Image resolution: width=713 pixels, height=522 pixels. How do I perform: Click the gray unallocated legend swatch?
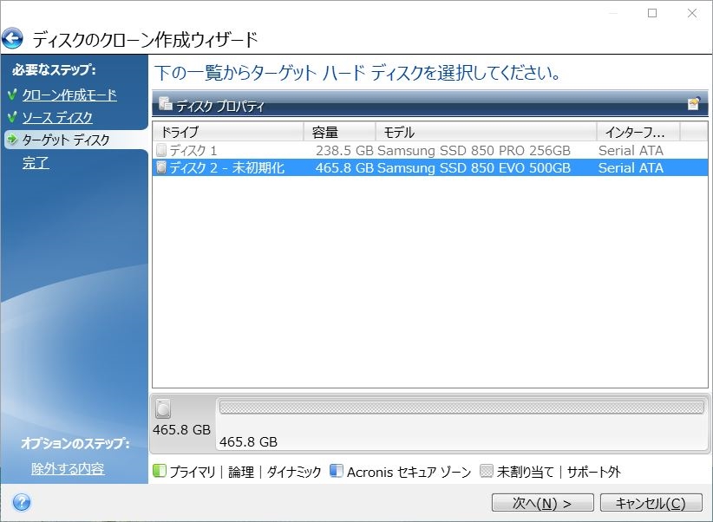point(486,471)
